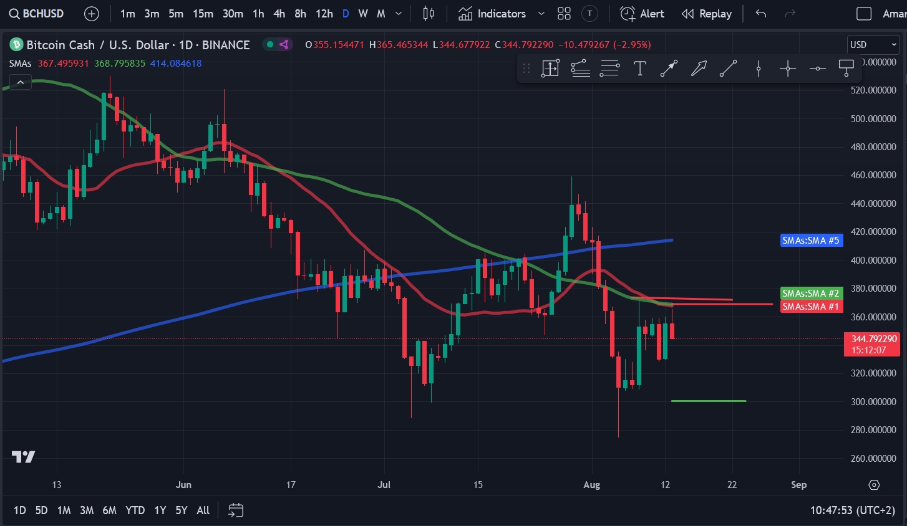The width and height of the screenshot is (907, 526).
Task: Choose the horizontal line drawing tool
Action: click(x=817, y=69)
